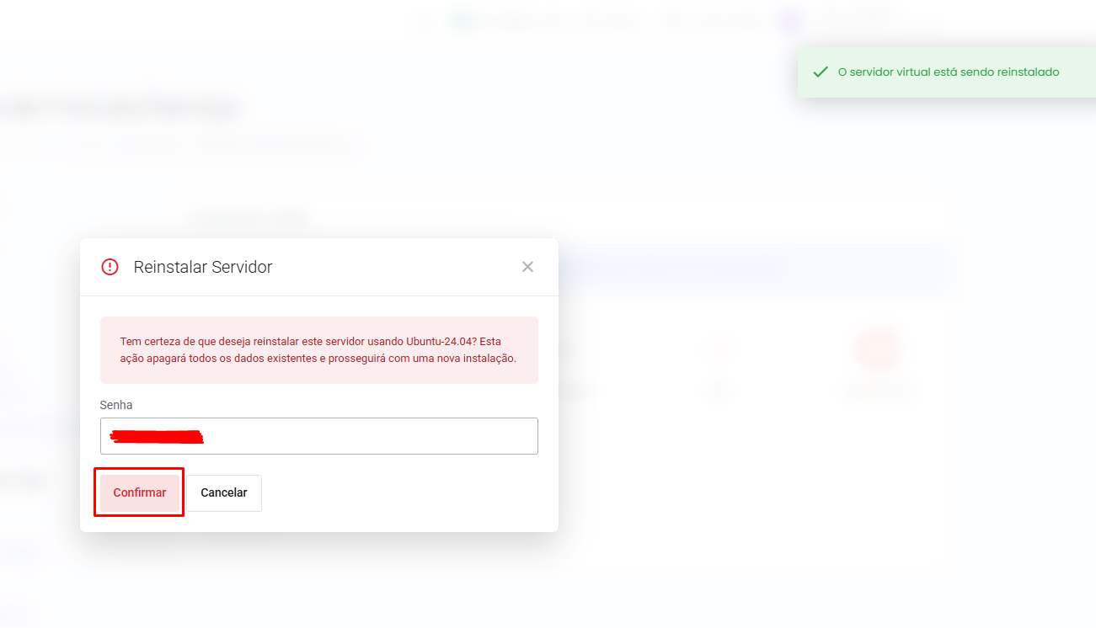Click the red exclamation warning icon
1096x628 pixels.
coord(110,267)
